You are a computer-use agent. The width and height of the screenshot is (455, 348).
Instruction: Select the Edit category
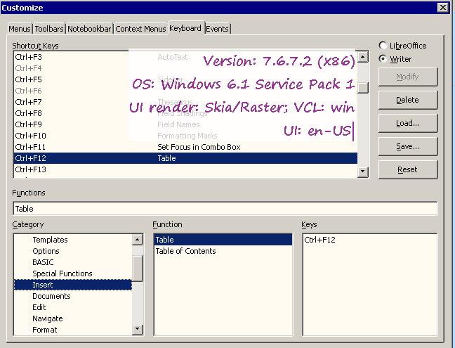click(x=73, y=307)
